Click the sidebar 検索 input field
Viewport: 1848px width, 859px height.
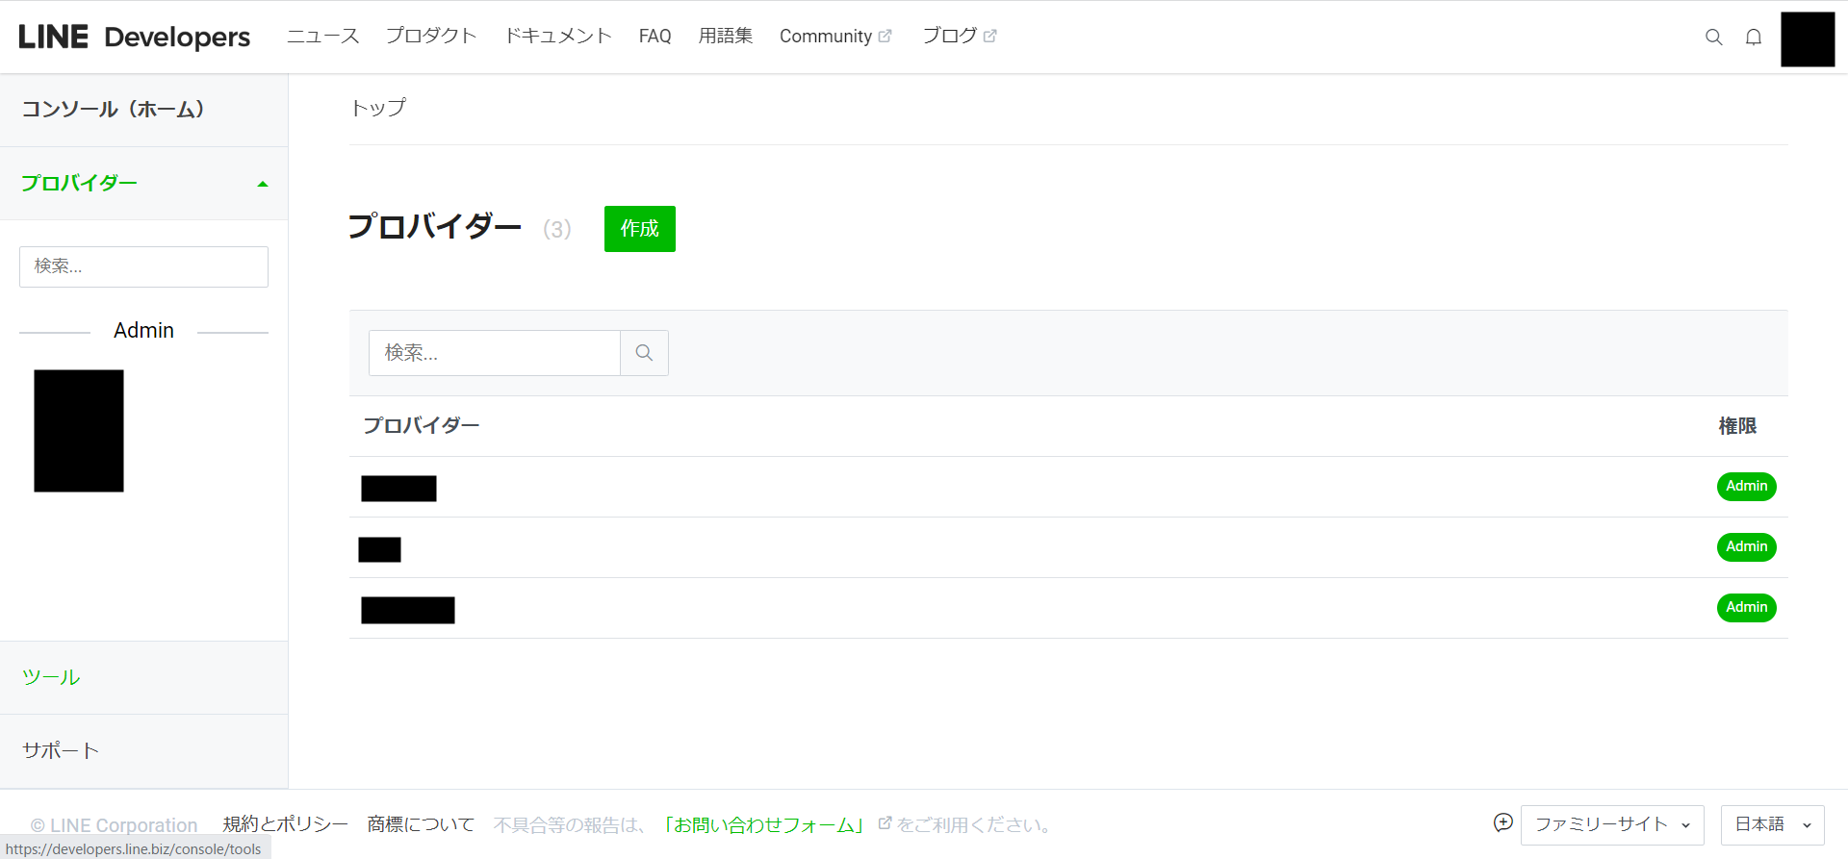pyautogui.click(x=143, y=266)
